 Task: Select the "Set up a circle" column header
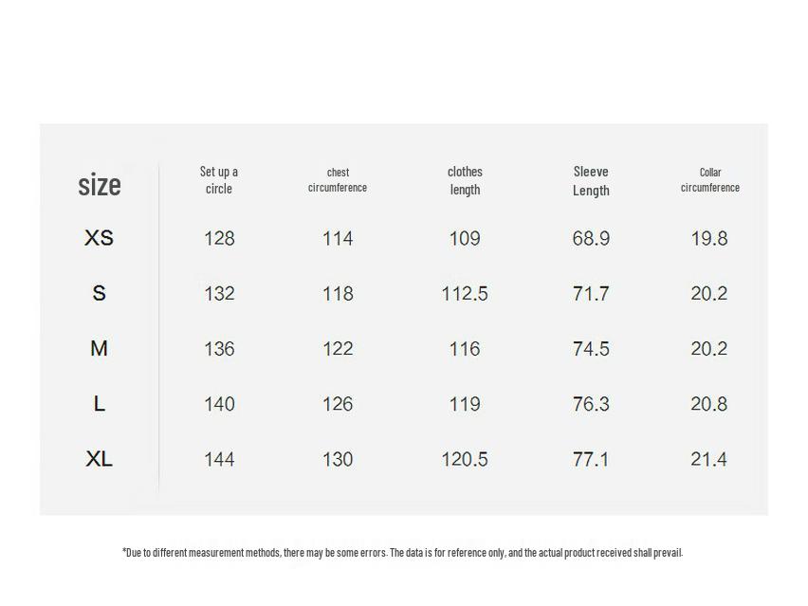pyautogui.click(x=219, y=180)
